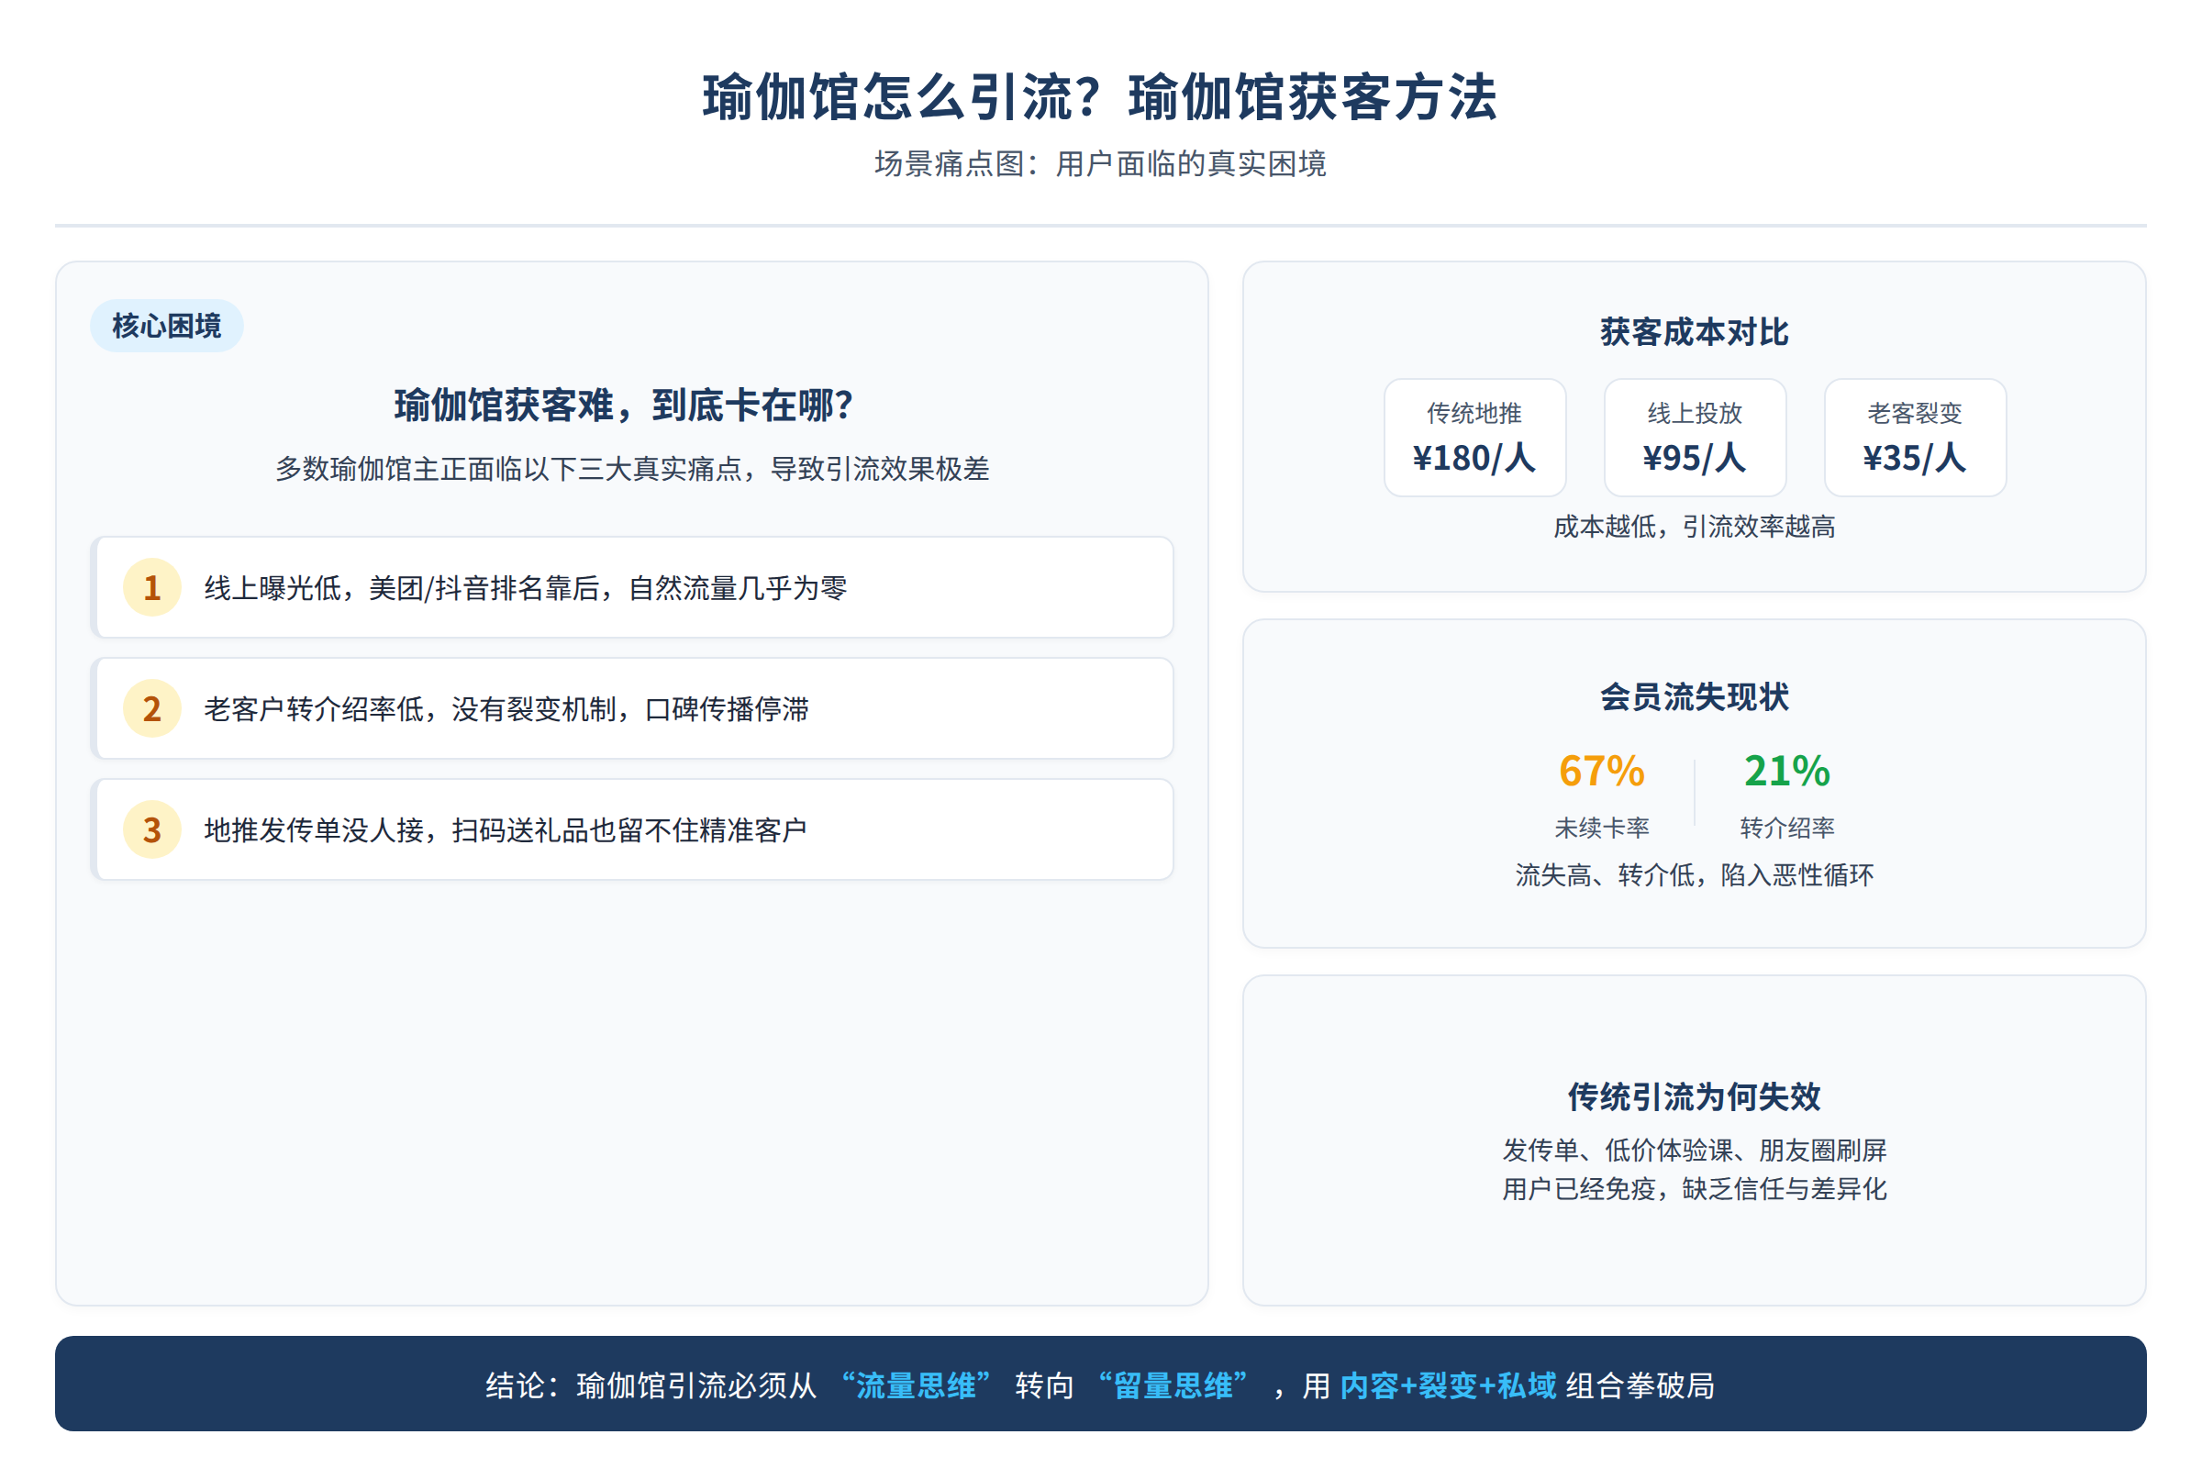2202x1468 pixels.
Task: Click the 21% statistic
Action: [1787, 772]
